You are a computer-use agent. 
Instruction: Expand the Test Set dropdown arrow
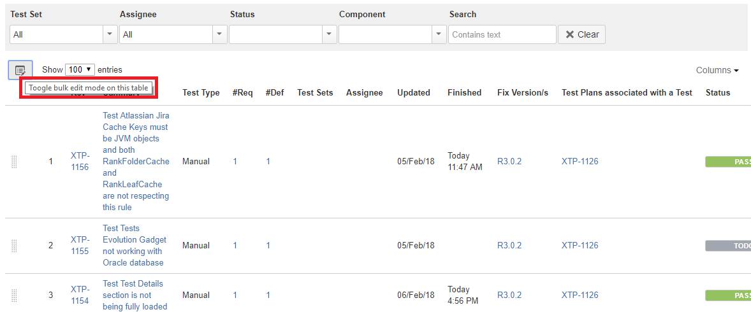[x=110, y=34]
